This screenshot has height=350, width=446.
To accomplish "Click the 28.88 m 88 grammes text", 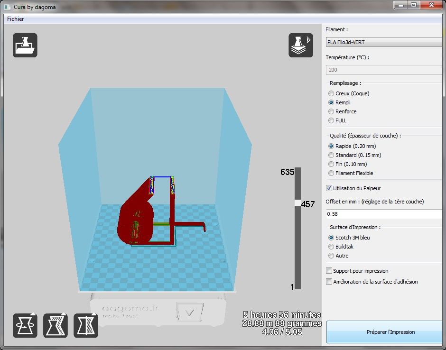I will point(282,323).
